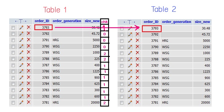Edit row 3791 in Table 2 with pencil icon
Screen dimensions: 224x112
pyautogui.click(x=130, y=40)
